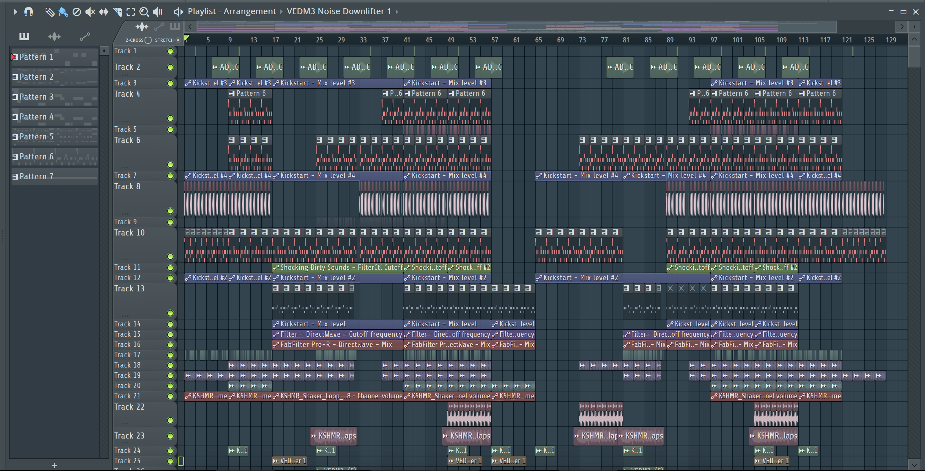Viewport: 925px width, 471px height.
Task: Open the magnet snap settings
Action: (28, 12)
